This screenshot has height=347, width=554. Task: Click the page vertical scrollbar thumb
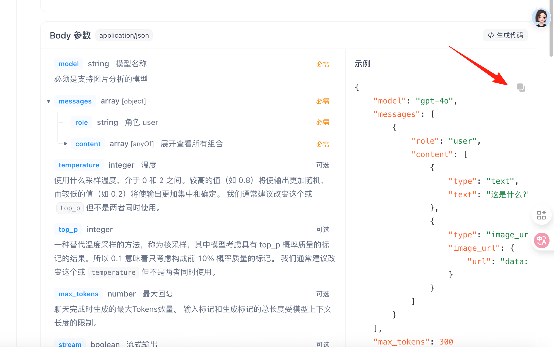click(551, 28)
